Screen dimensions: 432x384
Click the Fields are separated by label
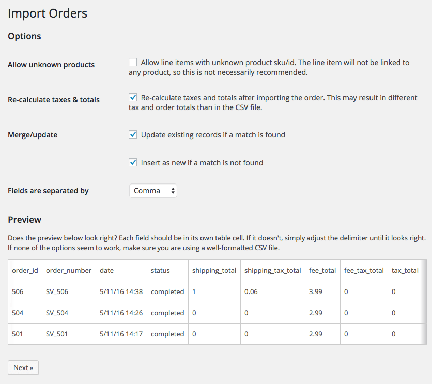pyautogui.click(x=48, y=191)
